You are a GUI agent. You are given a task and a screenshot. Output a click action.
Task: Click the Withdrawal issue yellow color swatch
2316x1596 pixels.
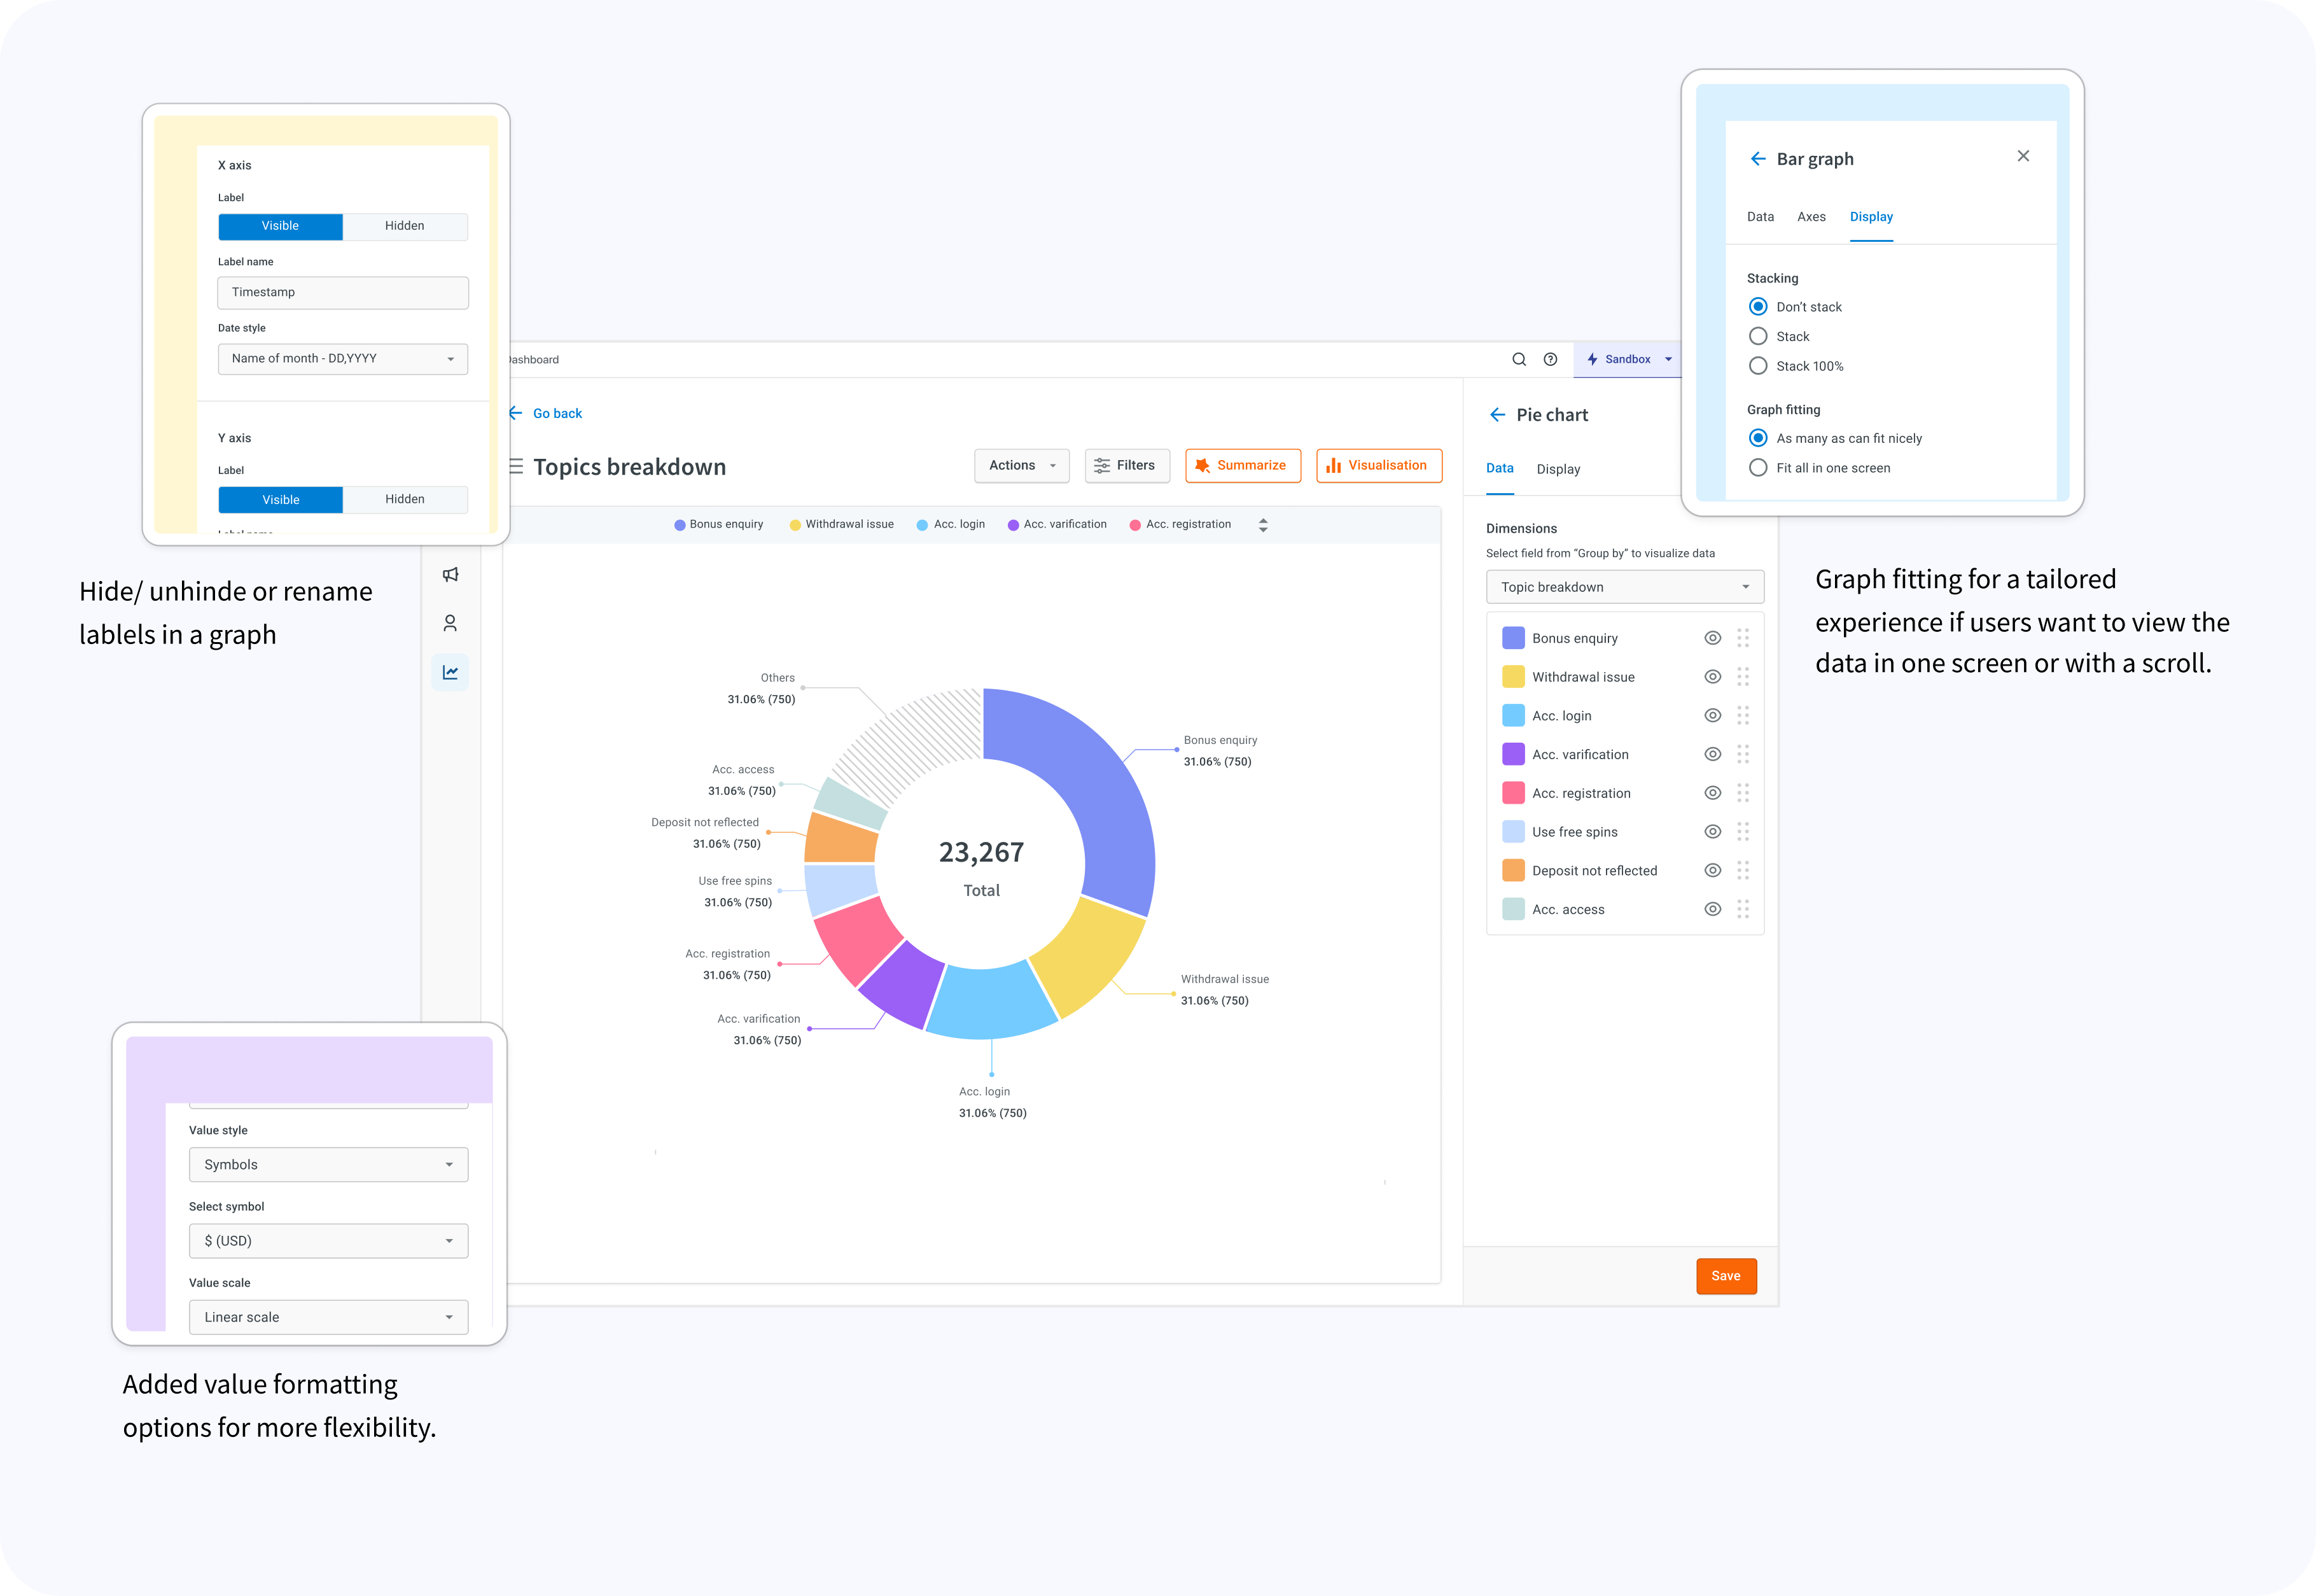click(1513, 677)
